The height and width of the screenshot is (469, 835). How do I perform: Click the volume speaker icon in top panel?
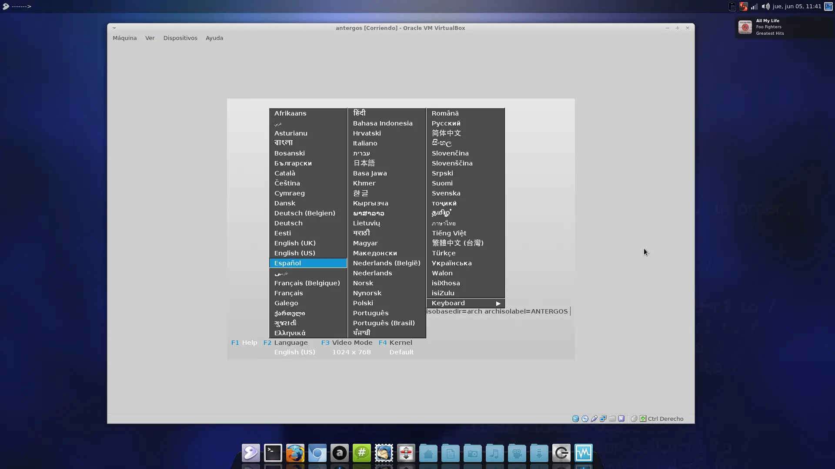coord(765,6)
